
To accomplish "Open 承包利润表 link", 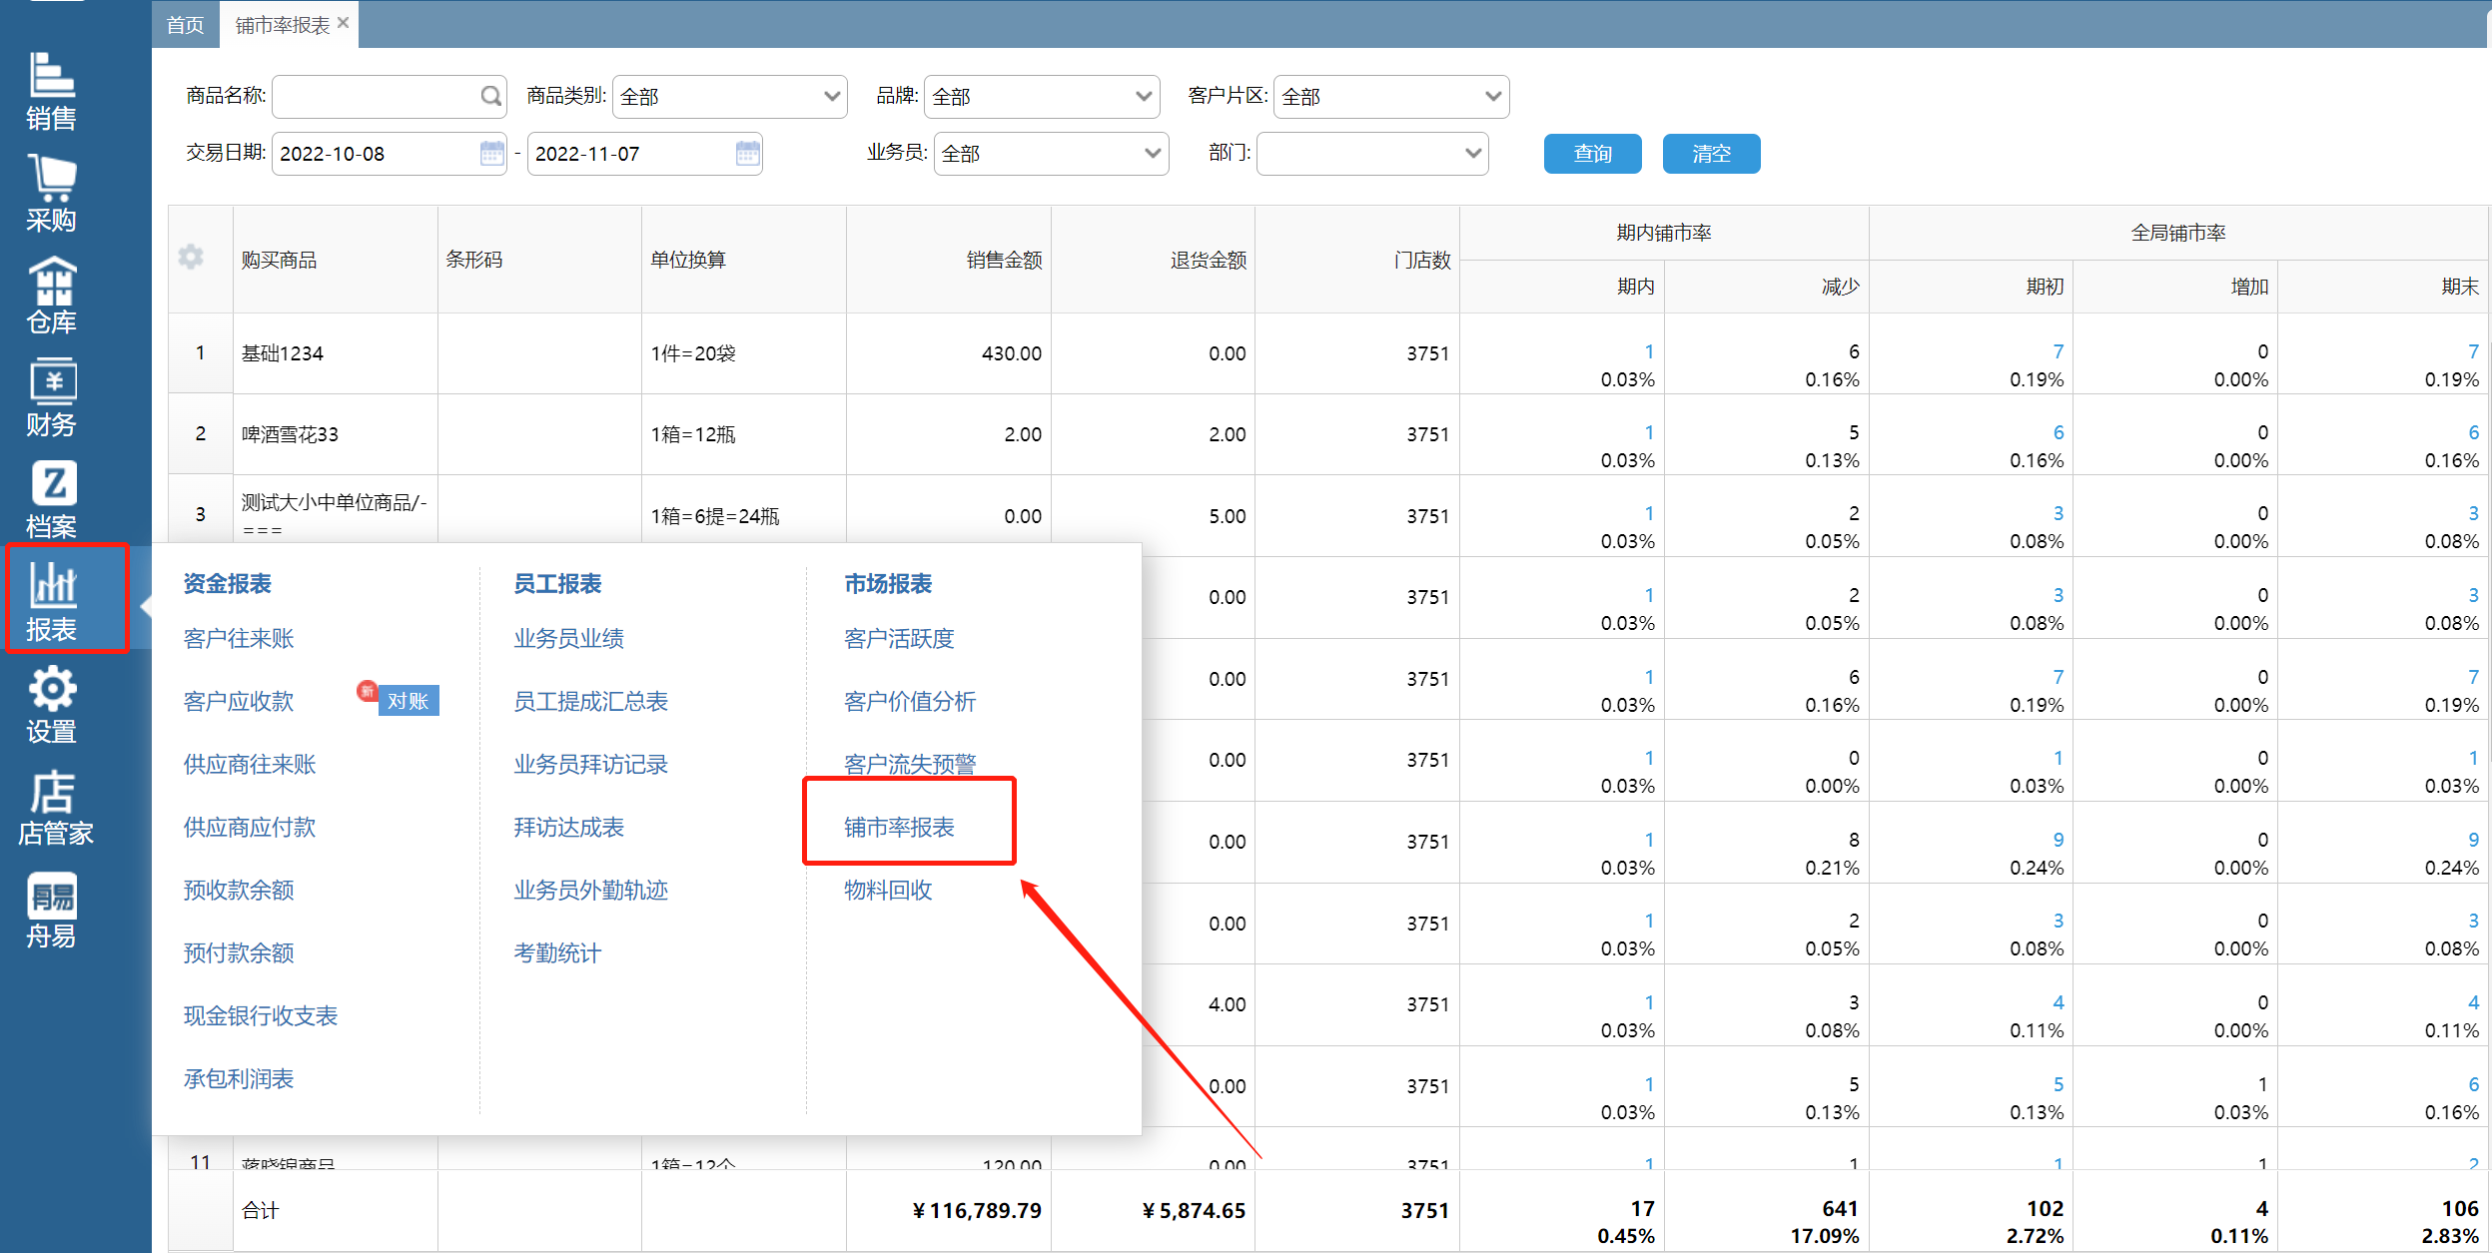I will (x=239, y=1078).
